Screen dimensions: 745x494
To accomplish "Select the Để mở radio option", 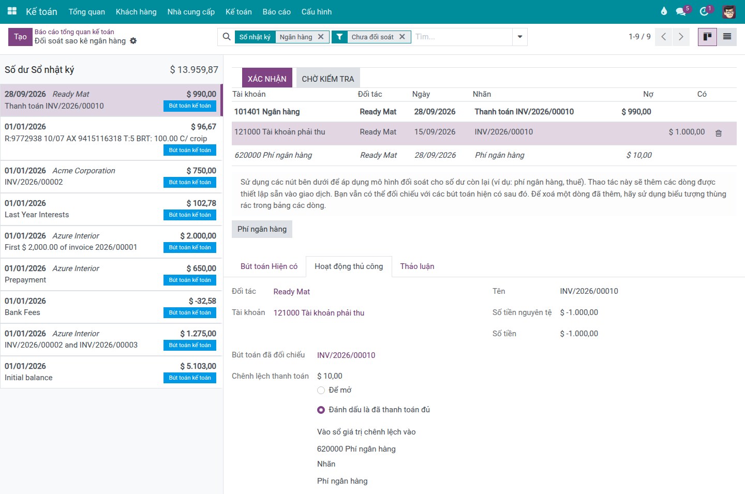I will [x=321, y=390].
